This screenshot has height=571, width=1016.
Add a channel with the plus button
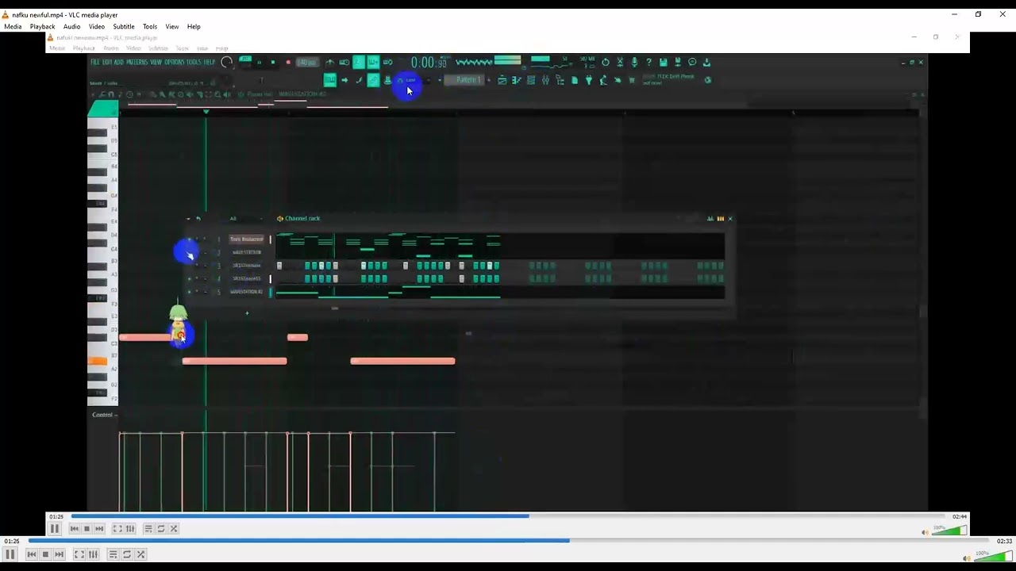point(247,312)
